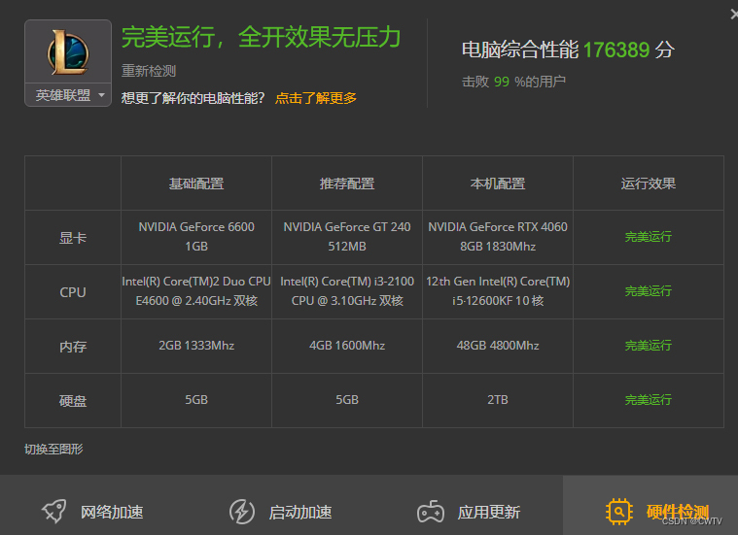The width and height of the screenshot is (738, 535).
Task: Click the 击败 99 %的用户 text
Action: click(x=513, y=82)
